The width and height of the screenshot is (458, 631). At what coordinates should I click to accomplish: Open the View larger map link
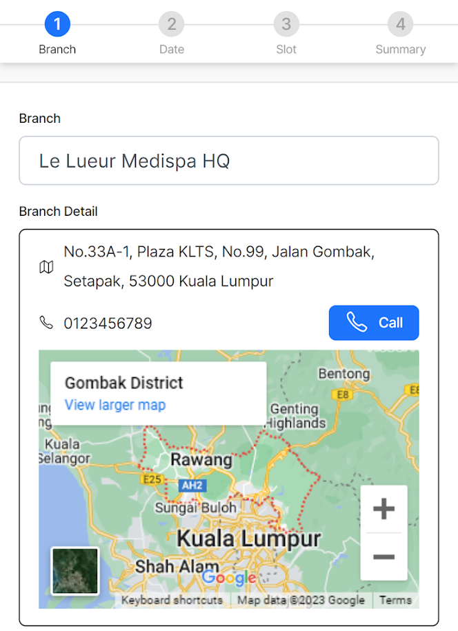tap(115, 405)
